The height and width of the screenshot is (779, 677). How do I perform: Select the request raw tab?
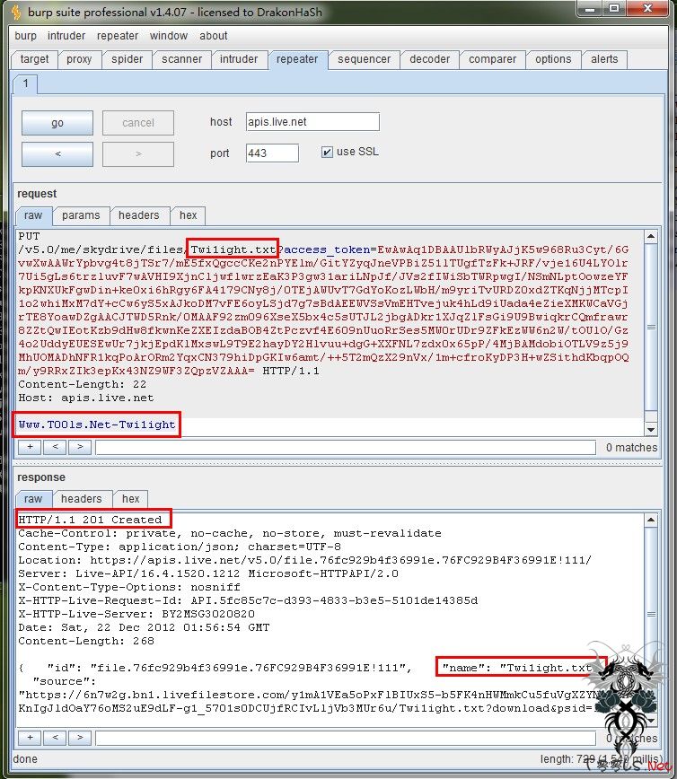coord(33,215)
